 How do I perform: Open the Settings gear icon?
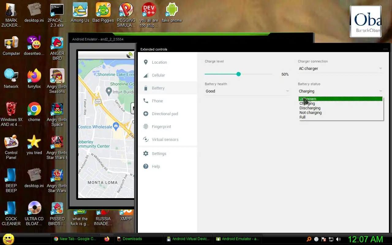[x=146, y=153]
